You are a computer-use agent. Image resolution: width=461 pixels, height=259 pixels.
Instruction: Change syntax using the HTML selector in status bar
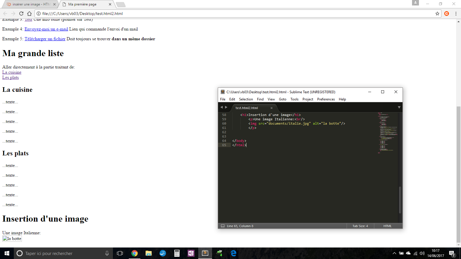coord(388,226)
